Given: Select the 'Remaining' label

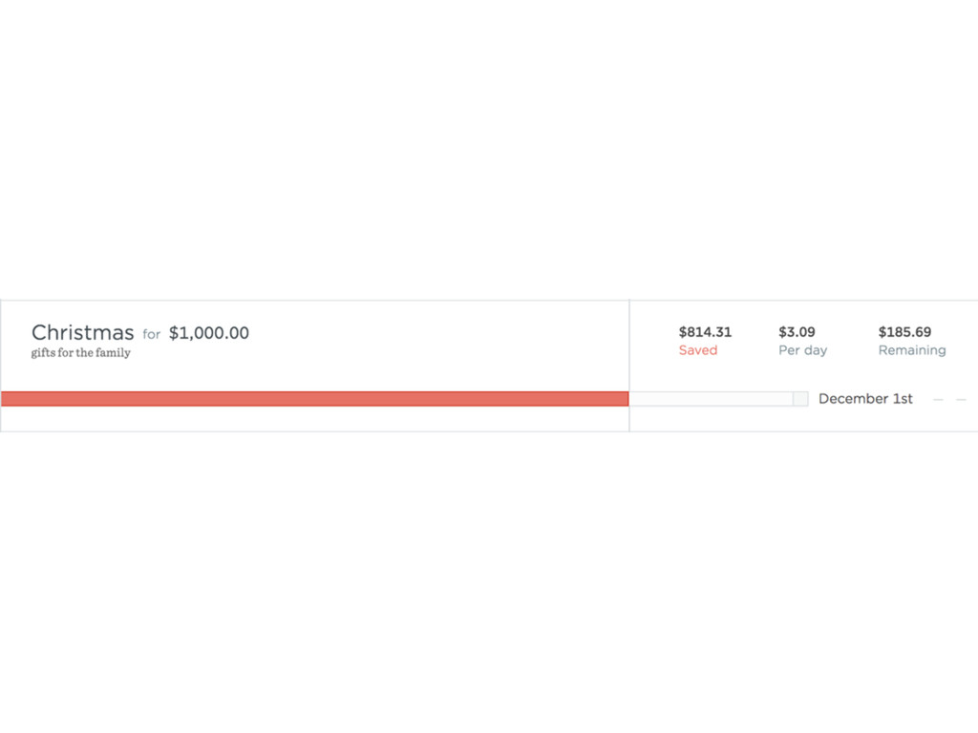Looking at the screenshot, I should point(912,350).
